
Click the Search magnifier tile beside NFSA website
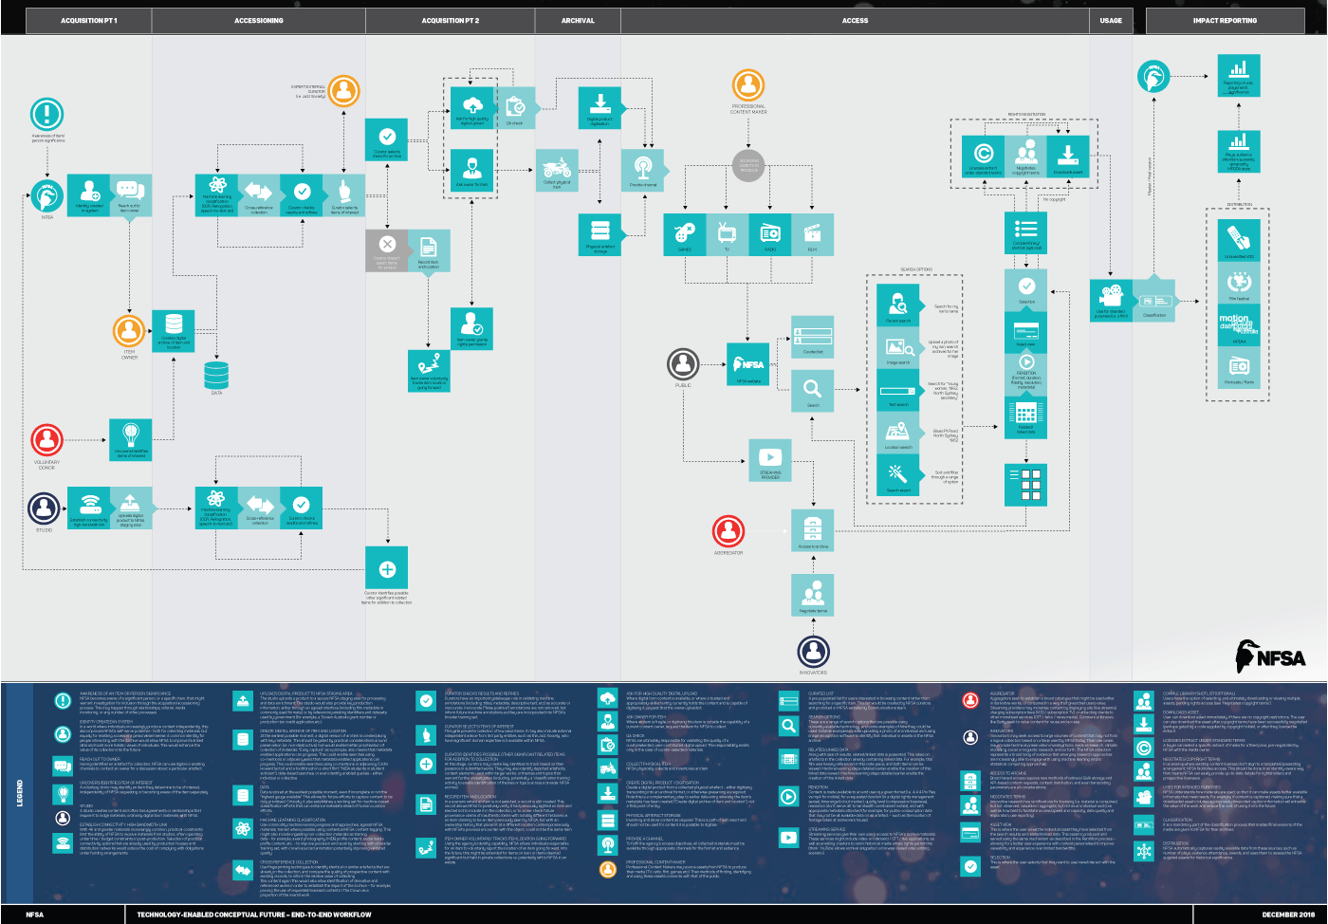[x=812, y=390]
